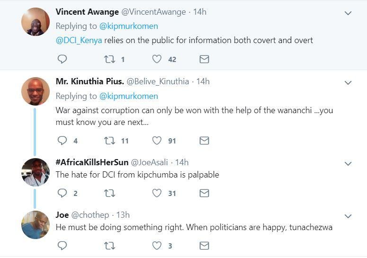The width and height of the screenshot is (367, 258).
Task: Open the reply icon on Mr. Kinuthia Pius's tweet
Action: click(x=62, y=141)
